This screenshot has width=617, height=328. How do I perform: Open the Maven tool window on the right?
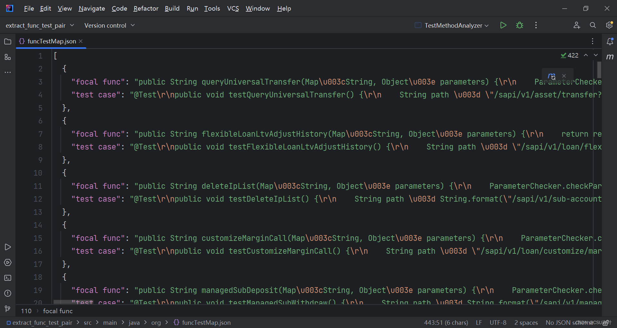pyautogui.click(x=610, y=57)
